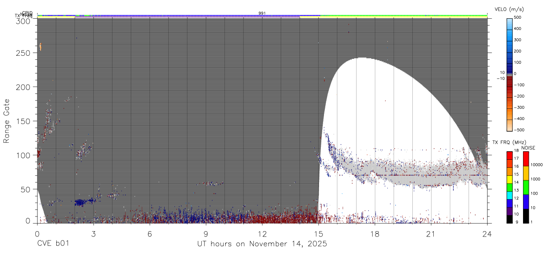The height and width of the screenshot is (253, 548).
Task: Click the "CVE b01" radar beam label
Action: (53, 244)
